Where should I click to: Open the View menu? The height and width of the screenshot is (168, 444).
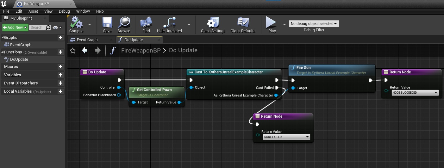[48, 11]
